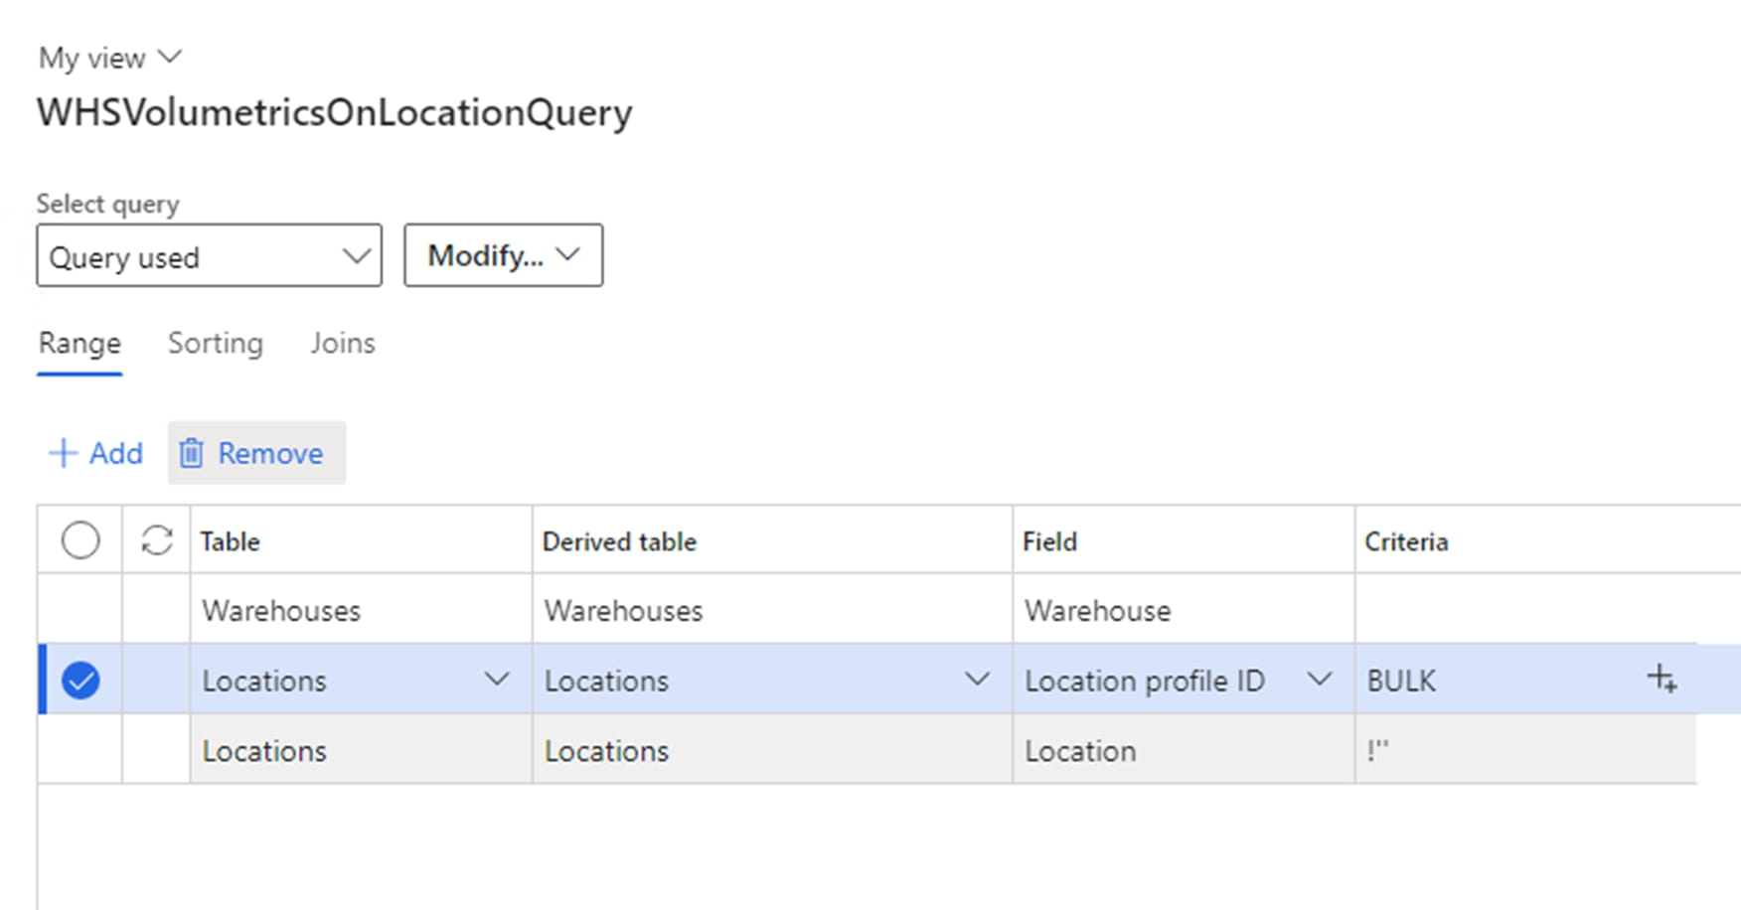Switch to the Joins tab
1741x910 pixels.
point(342,343)
